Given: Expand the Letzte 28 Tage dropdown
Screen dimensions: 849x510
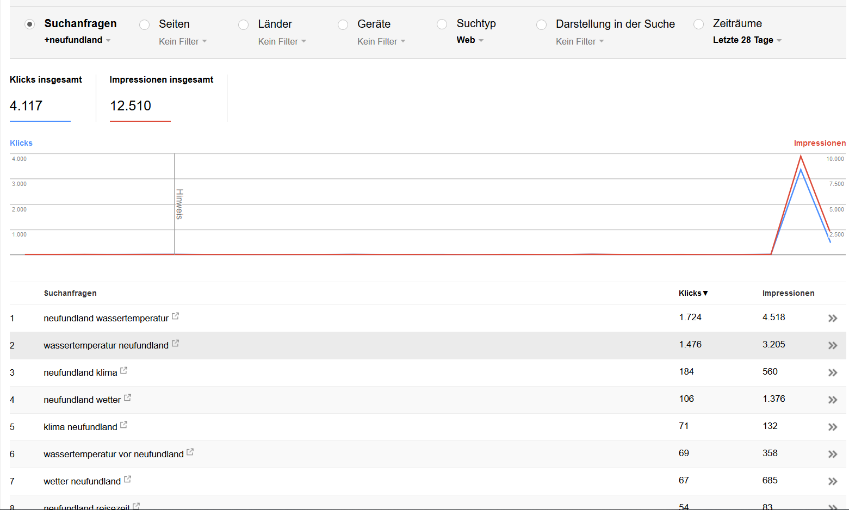Looking at the screenshot, I should [747, 40].
